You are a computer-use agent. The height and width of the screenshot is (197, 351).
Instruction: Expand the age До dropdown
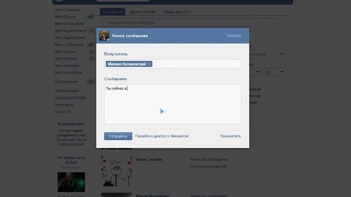[274, 72]
